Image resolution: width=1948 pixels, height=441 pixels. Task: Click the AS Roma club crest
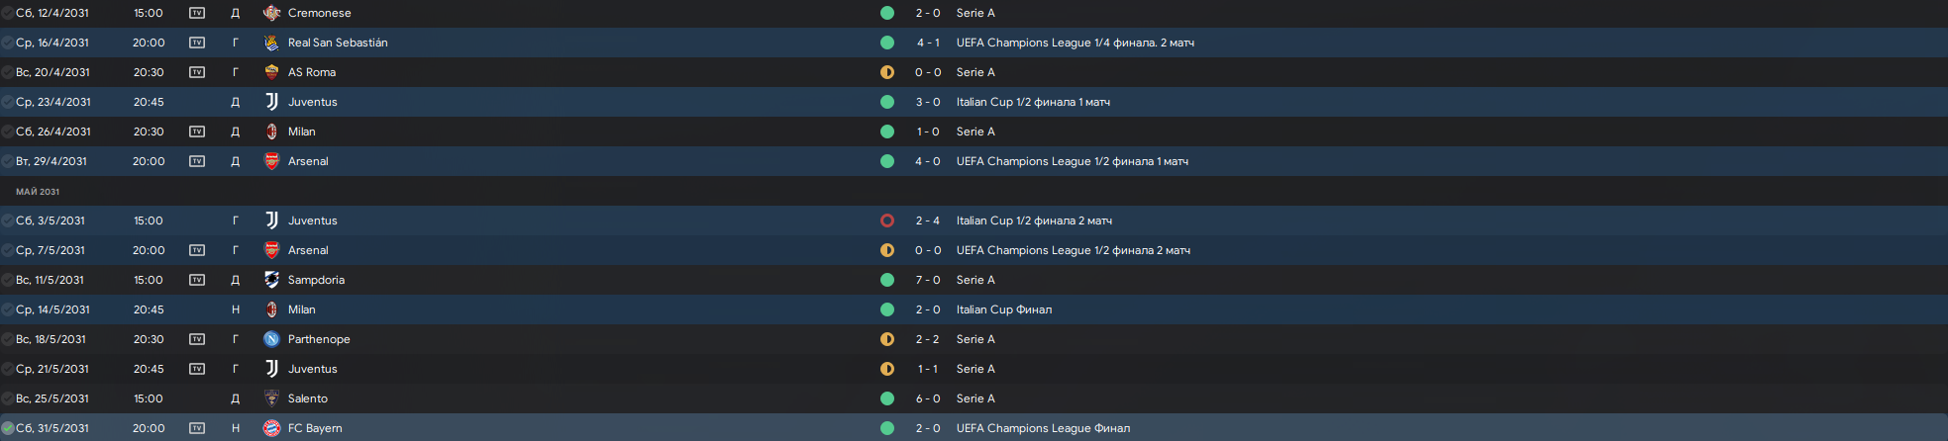[x=271, y=72]
